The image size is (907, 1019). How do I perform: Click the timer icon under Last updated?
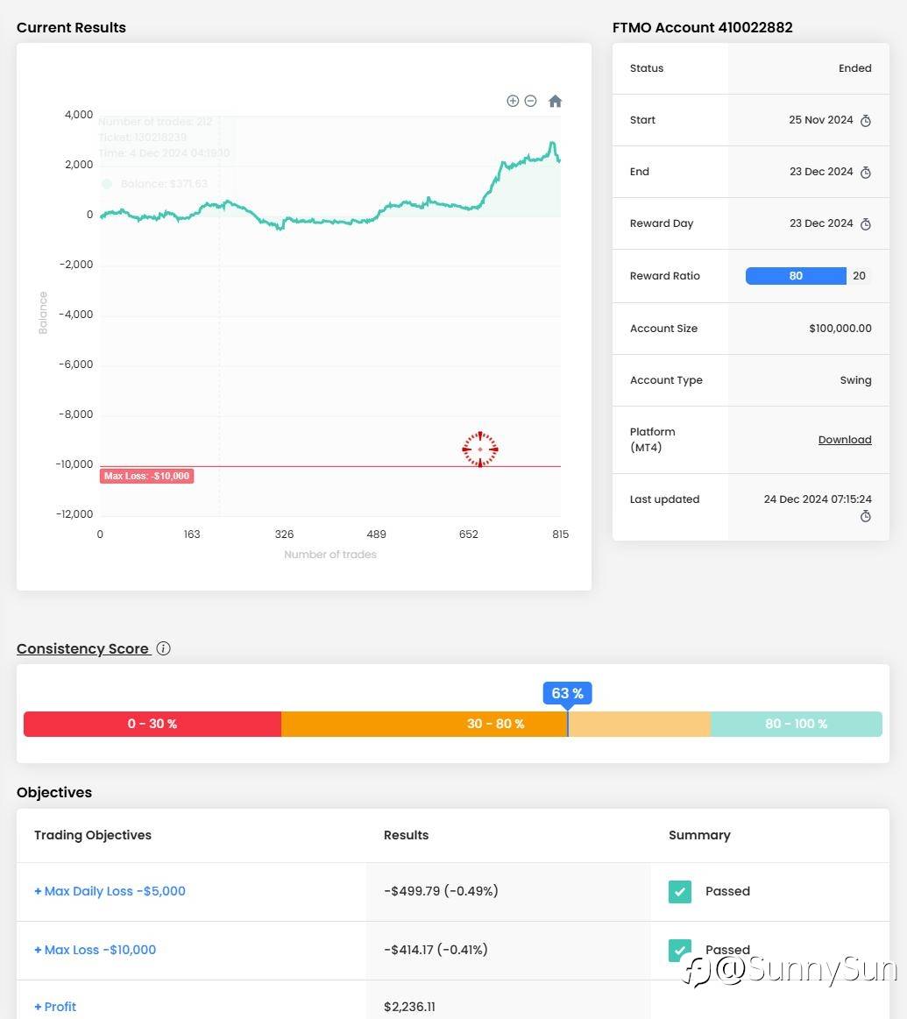pos(866,516)
